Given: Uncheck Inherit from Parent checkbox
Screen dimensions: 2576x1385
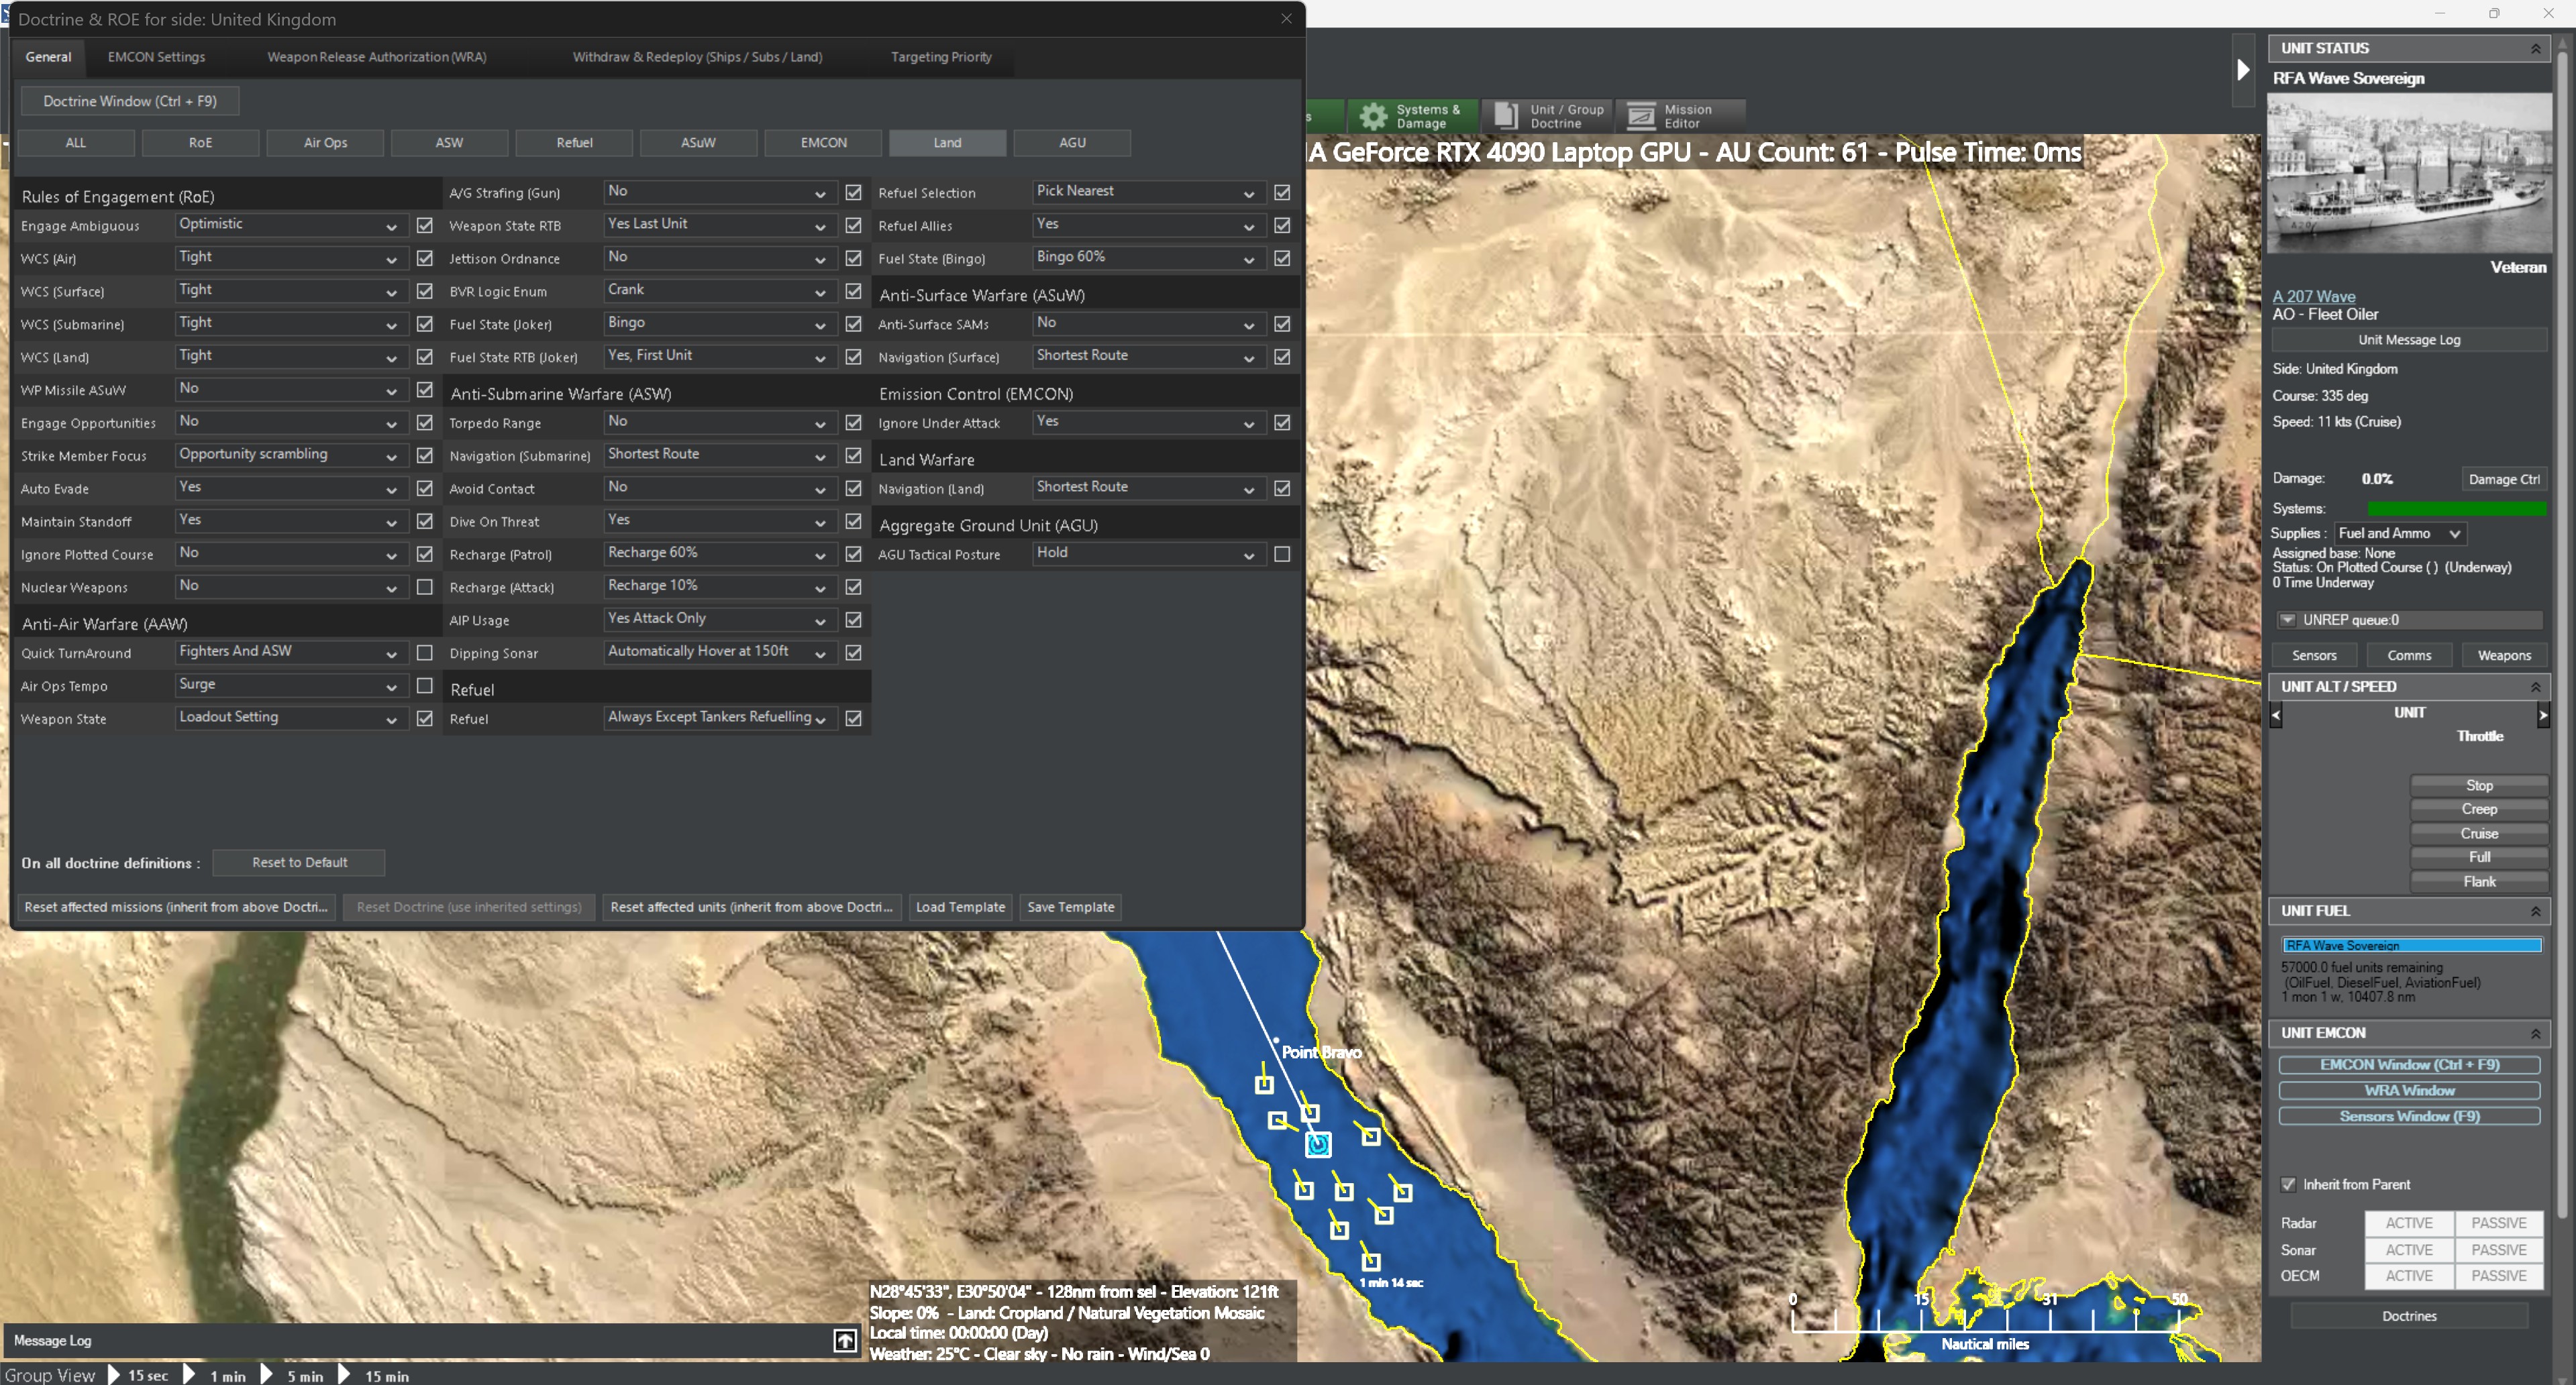Looking at the screenshot, I should point(2288,1185).
